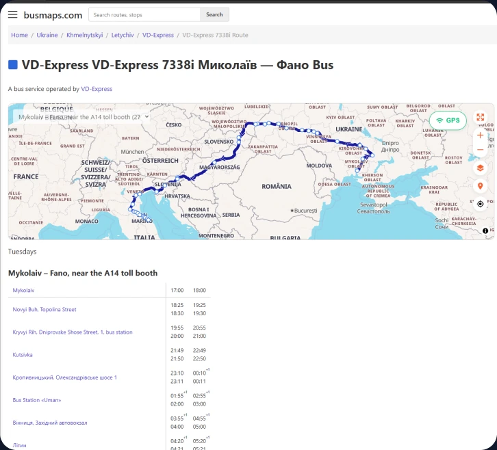Click the 01:55 Uman arrival time

tap(177, 396)
